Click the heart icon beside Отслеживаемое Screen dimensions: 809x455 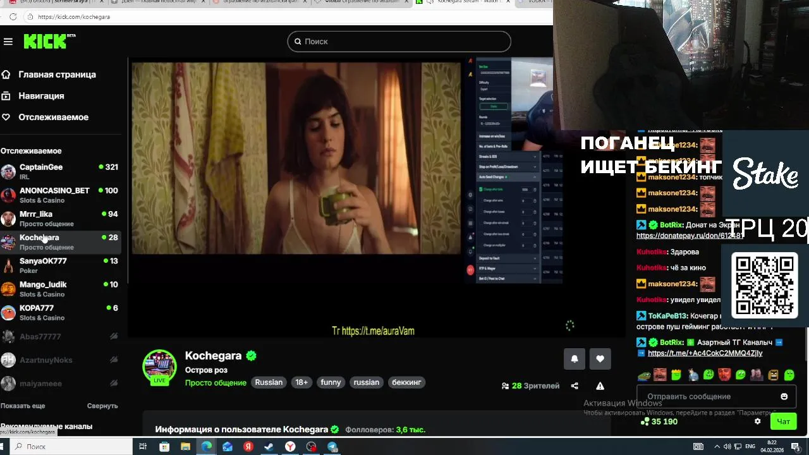point(6,117)
